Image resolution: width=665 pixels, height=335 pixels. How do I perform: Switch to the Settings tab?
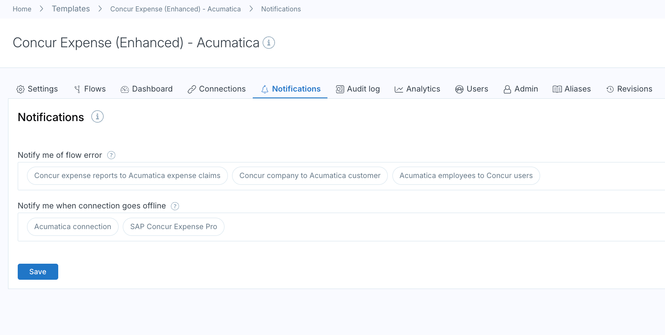[37, 89]
